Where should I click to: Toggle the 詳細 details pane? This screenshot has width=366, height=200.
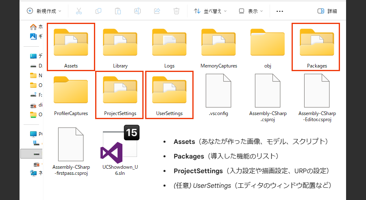point(327,11)
